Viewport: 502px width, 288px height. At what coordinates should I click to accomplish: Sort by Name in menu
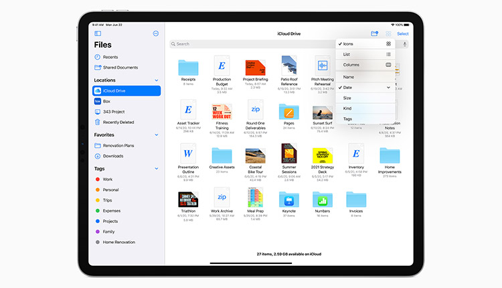365,77
